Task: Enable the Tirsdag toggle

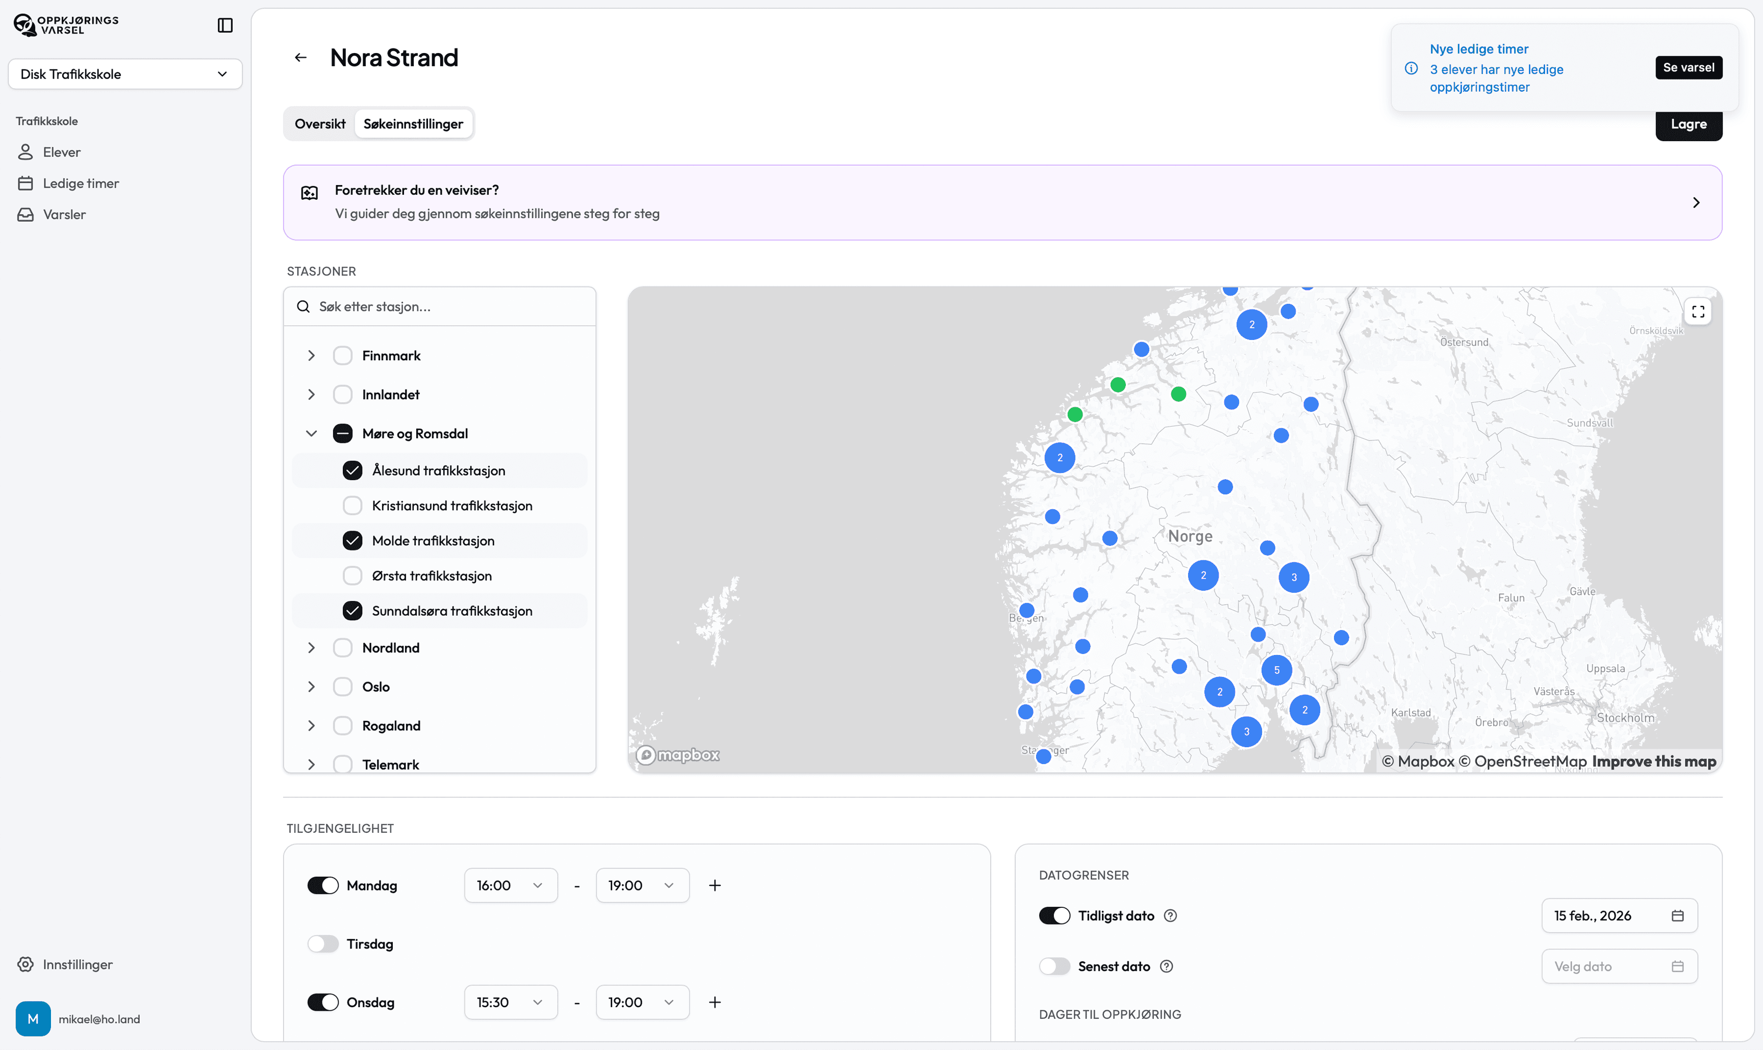Action: [323, 944]
